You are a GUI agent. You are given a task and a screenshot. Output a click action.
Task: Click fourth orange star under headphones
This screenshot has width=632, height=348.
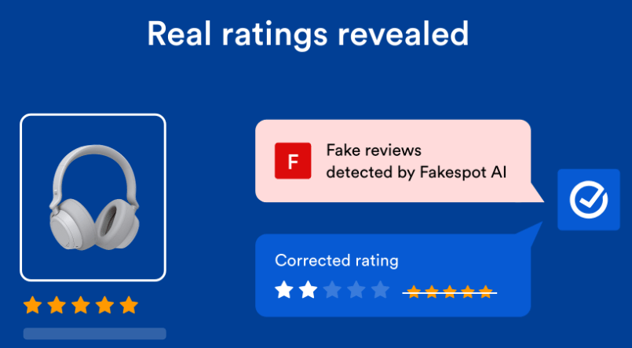(104, 305)
